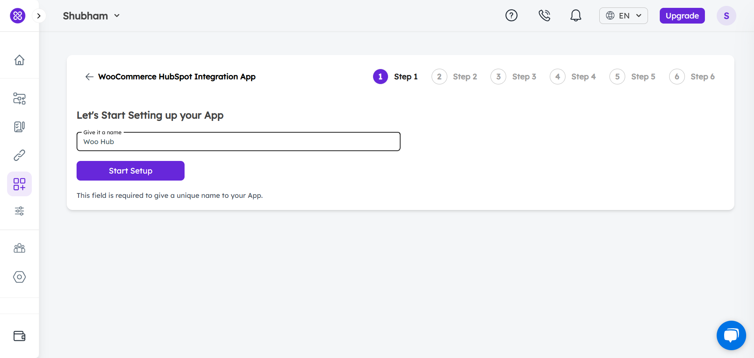The height and width of the screenshot is (358, 754).
Task: Click the 'Let's Start Setting up your App' heading
Action: (x=150, y=115)
